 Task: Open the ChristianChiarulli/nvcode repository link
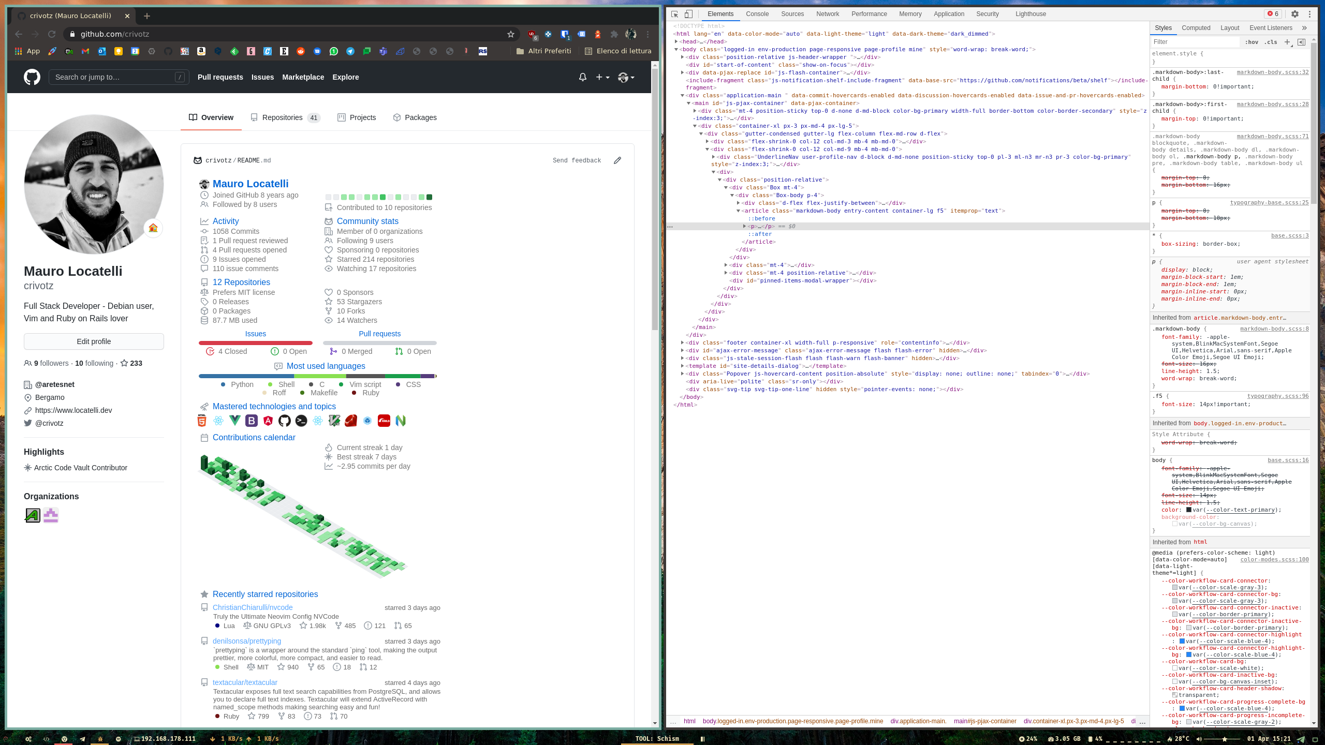pyautogui.click(x=253, y=607)
